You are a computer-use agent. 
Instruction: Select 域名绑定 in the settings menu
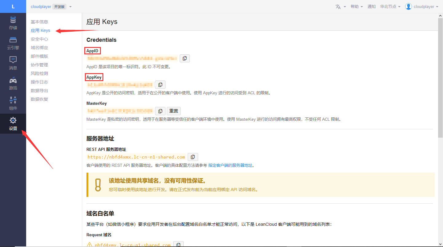(x=39, y=48)
